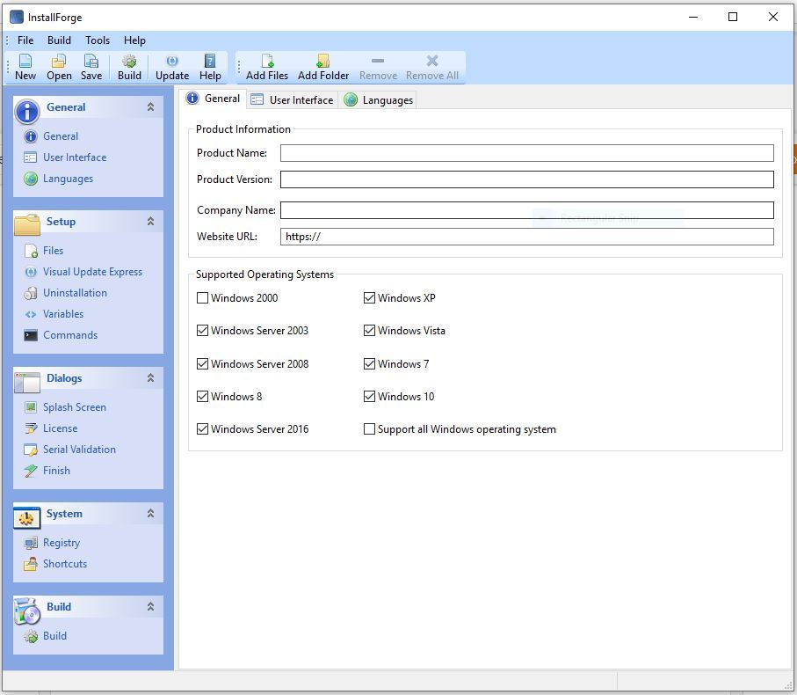Click the Uninstallation sidebar icon
Screen dimensions: 797x695
click(x=31, y=293)
